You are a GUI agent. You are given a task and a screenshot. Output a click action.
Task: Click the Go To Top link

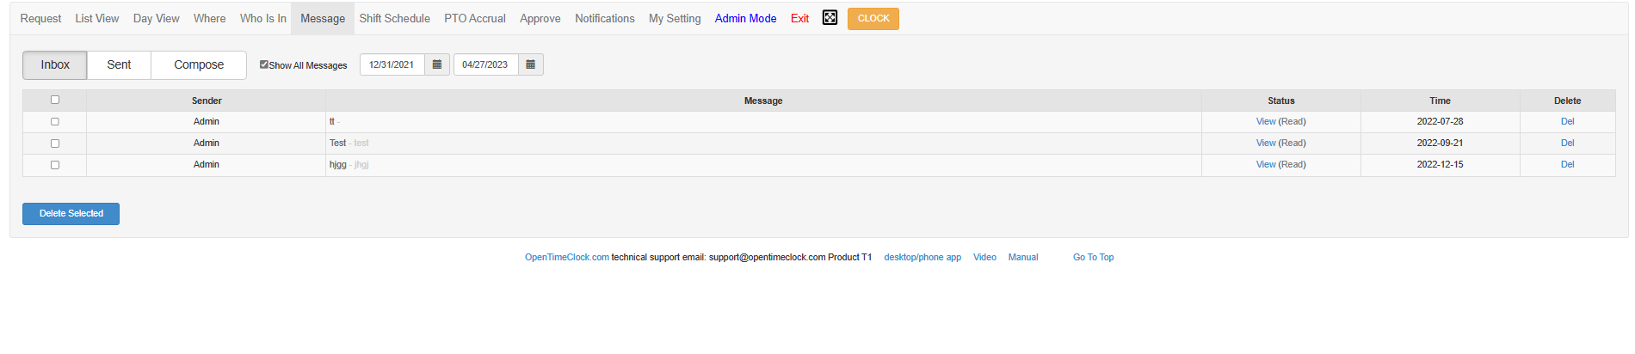coord(1093,257)
